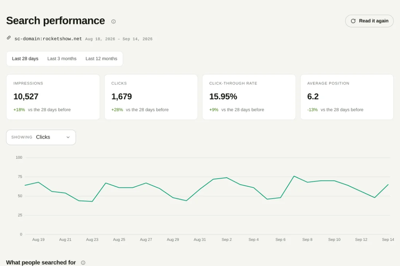Select the Click-through rate card

(x=249, y=97)
